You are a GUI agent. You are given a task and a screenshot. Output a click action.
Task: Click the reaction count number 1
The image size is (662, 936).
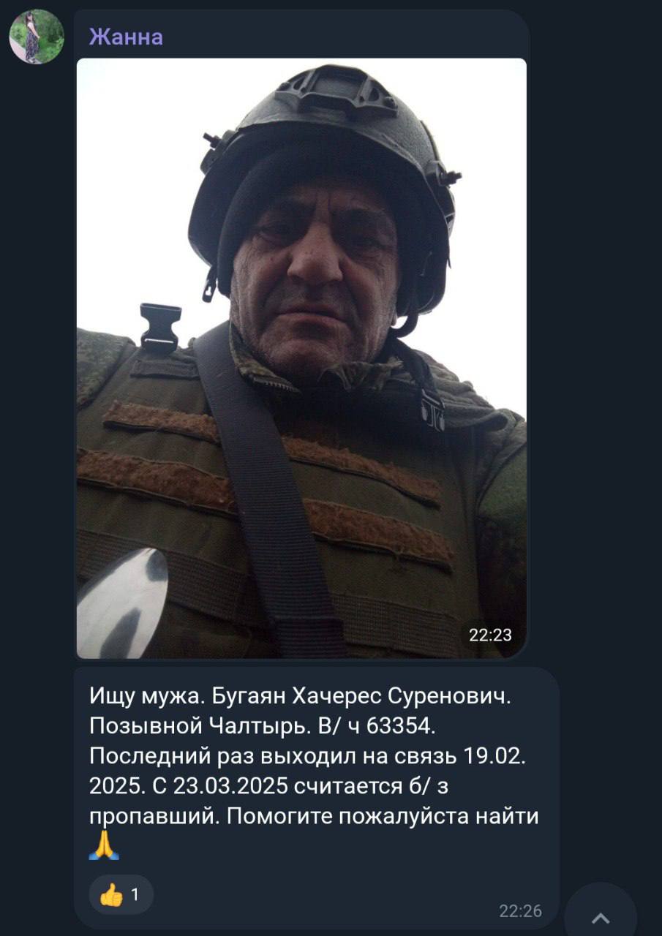coord(135,894)
